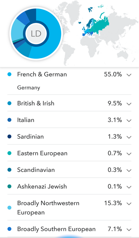Image resolution: width=139 pixels, height=238 pixels.
Task: Click the 15.3% percentage value
Action: pos(113,203)
